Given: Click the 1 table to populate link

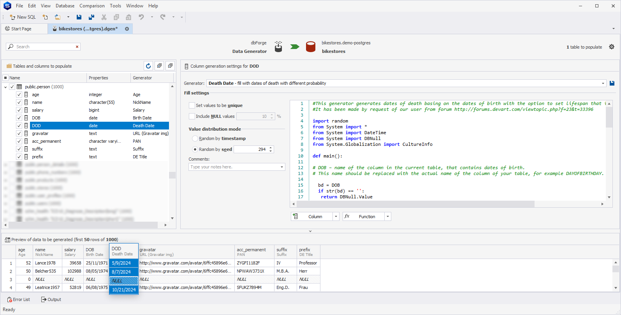Looking at the screenshot, I should (584, 47).
